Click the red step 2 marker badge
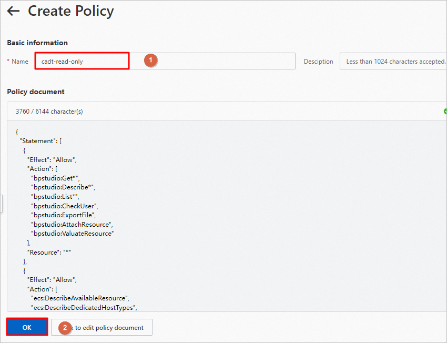The height and width of the screenshot is (343, 447). (x=65, y=327)
